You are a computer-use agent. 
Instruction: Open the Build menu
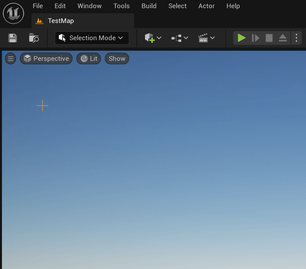(x=149, y=6)
